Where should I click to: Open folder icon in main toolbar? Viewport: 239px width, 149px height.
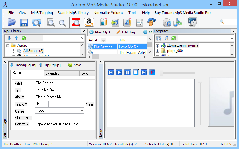tap(12, 22)
